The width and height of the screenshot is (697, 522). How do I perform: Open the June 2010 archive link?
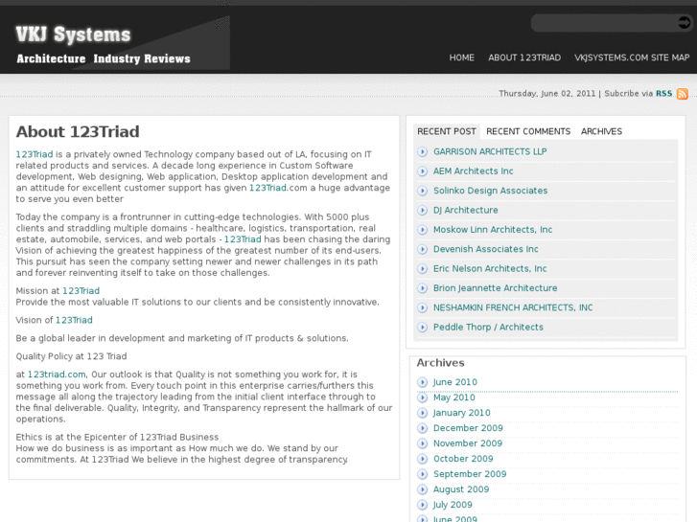tap(454, 382)
